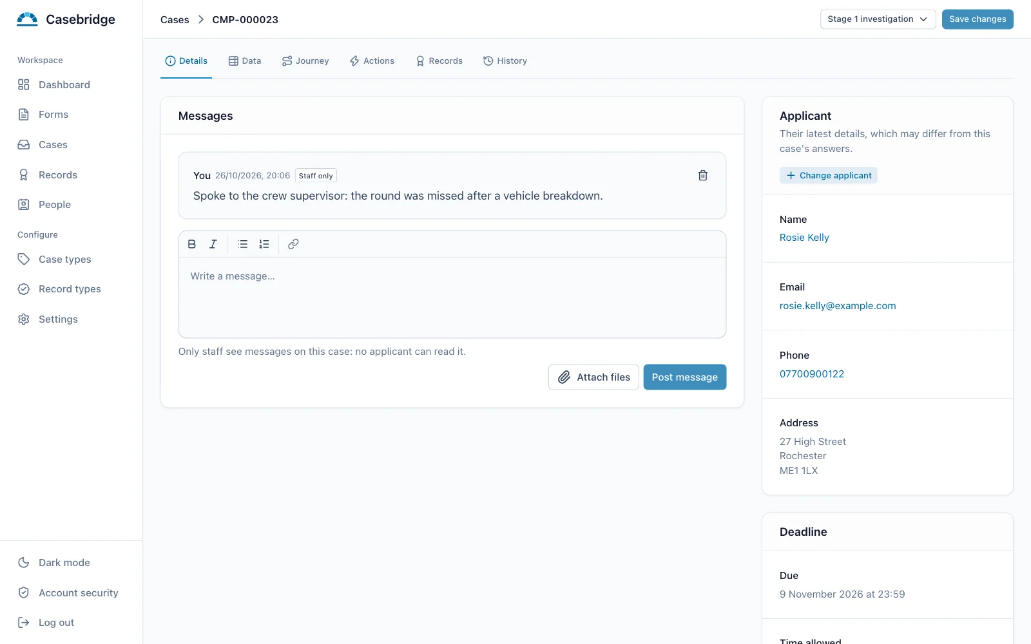Screen dimensions: 1031x644
Task: Click the message timestamp 26/10/2026, 20:06
Action: 253,176
